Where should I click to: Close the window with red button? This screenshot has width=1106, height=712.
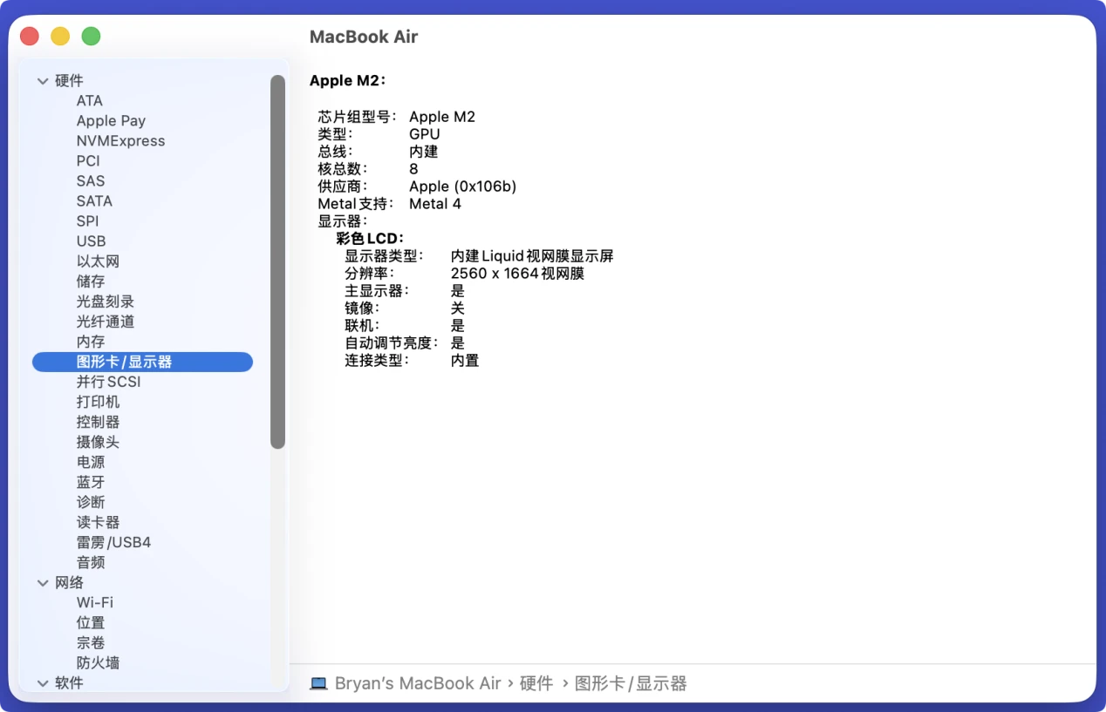click(x=30, y=36)
